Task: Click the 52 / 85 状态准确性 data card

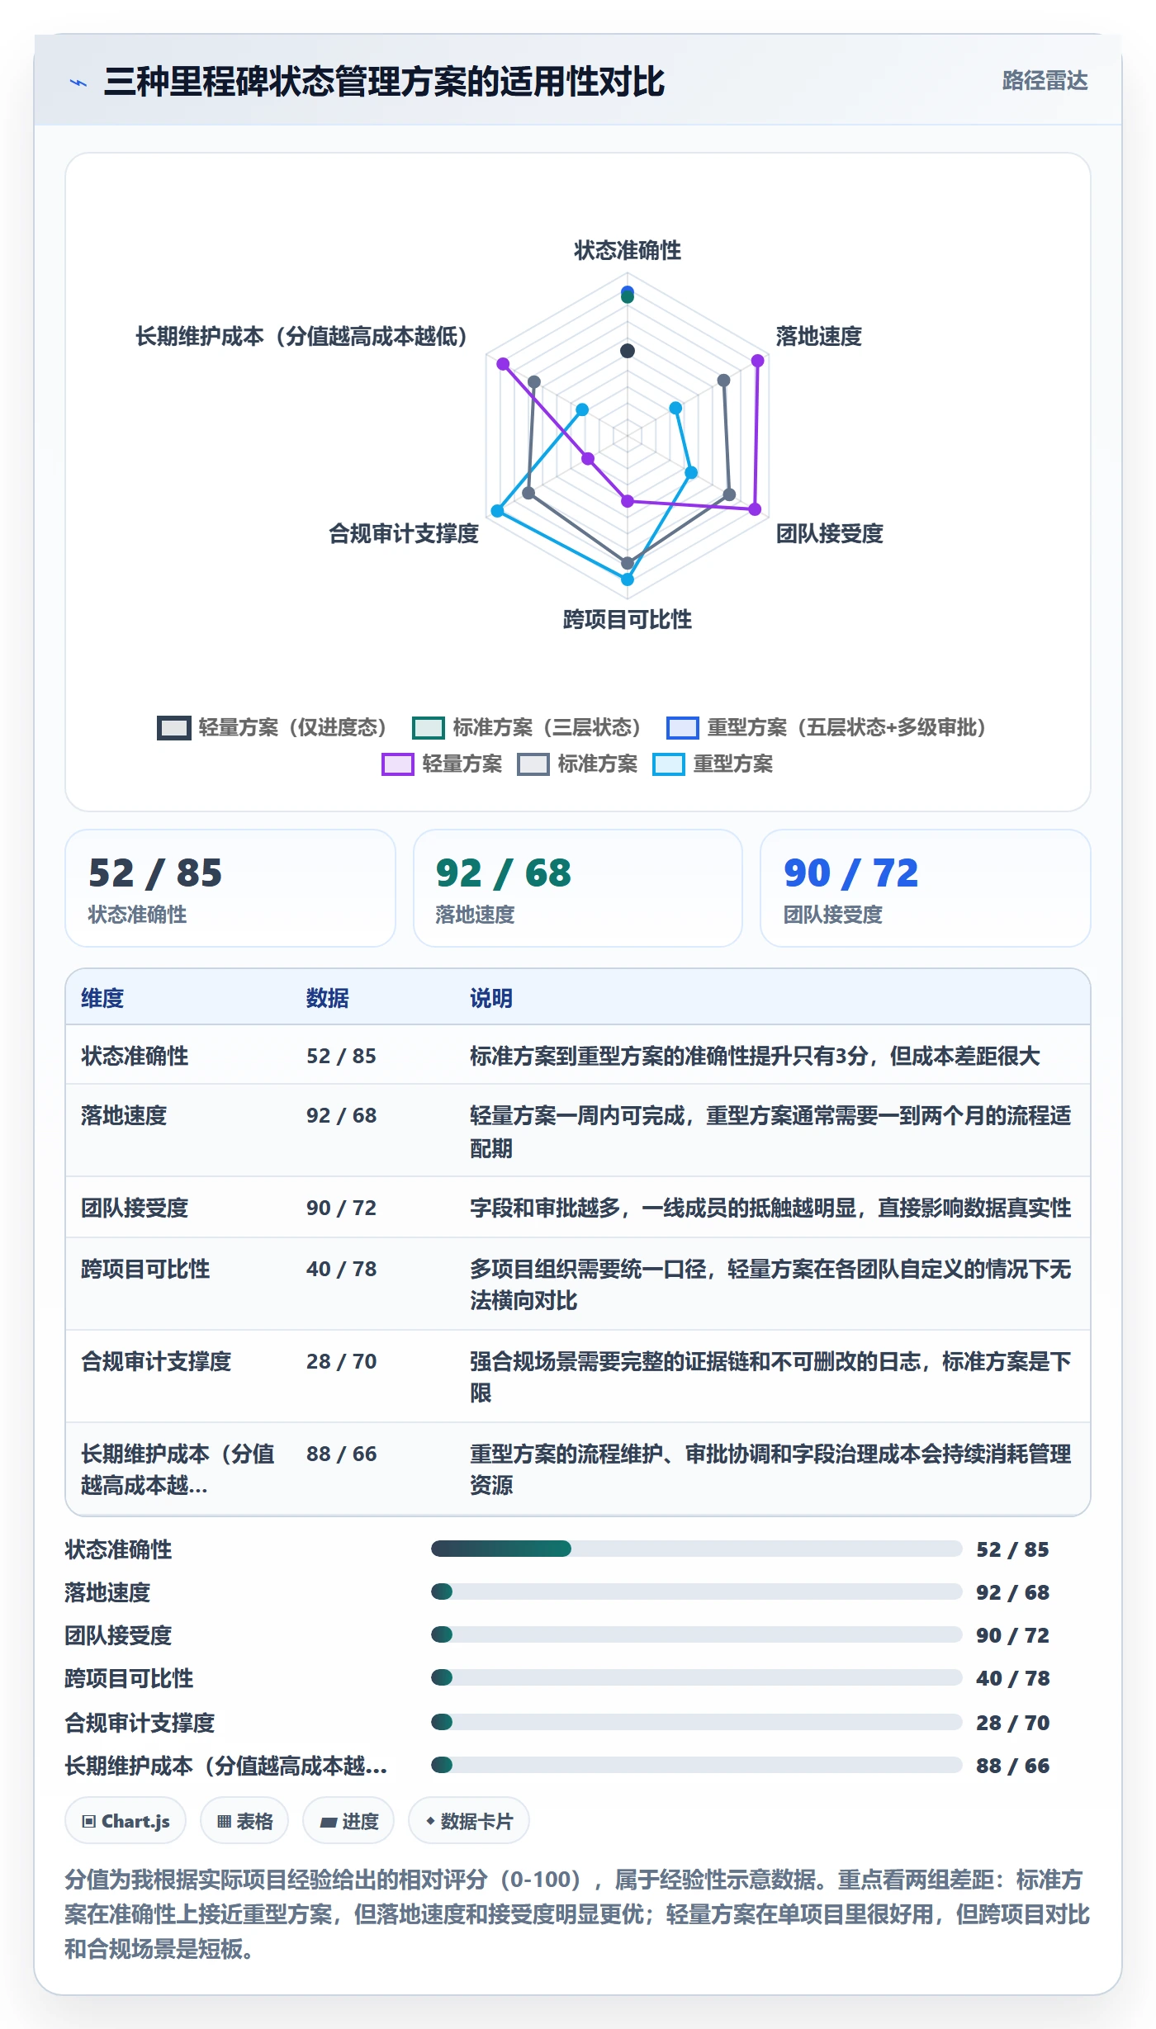Action: [x=230, y=888]
